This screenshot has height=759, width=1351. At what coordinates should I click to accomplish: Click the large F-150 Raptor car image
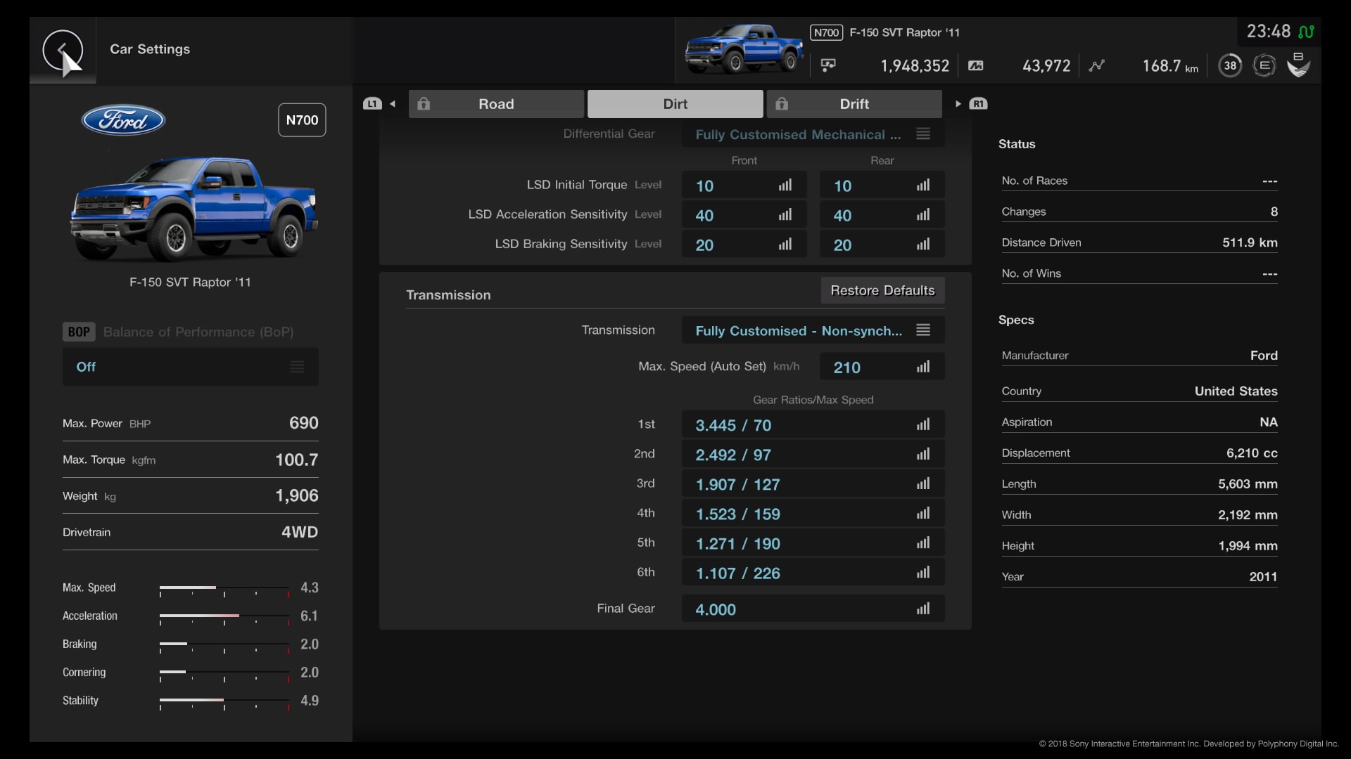pyautogui.click(x=194, y=209)
